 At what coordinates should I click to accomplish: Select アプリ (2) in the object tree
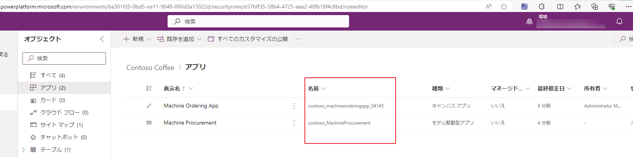tap(53, 88)
